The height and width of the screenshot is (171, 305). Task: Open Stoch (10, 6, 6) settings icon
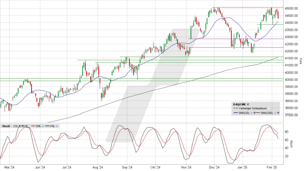click(26, 126)
